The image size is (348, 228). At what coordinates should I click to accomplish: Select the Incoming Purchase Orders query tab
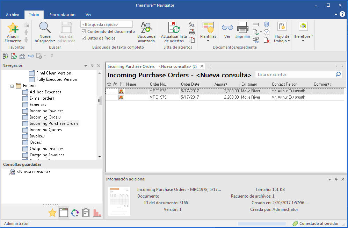pyautogui.click(x=152, y=66)
